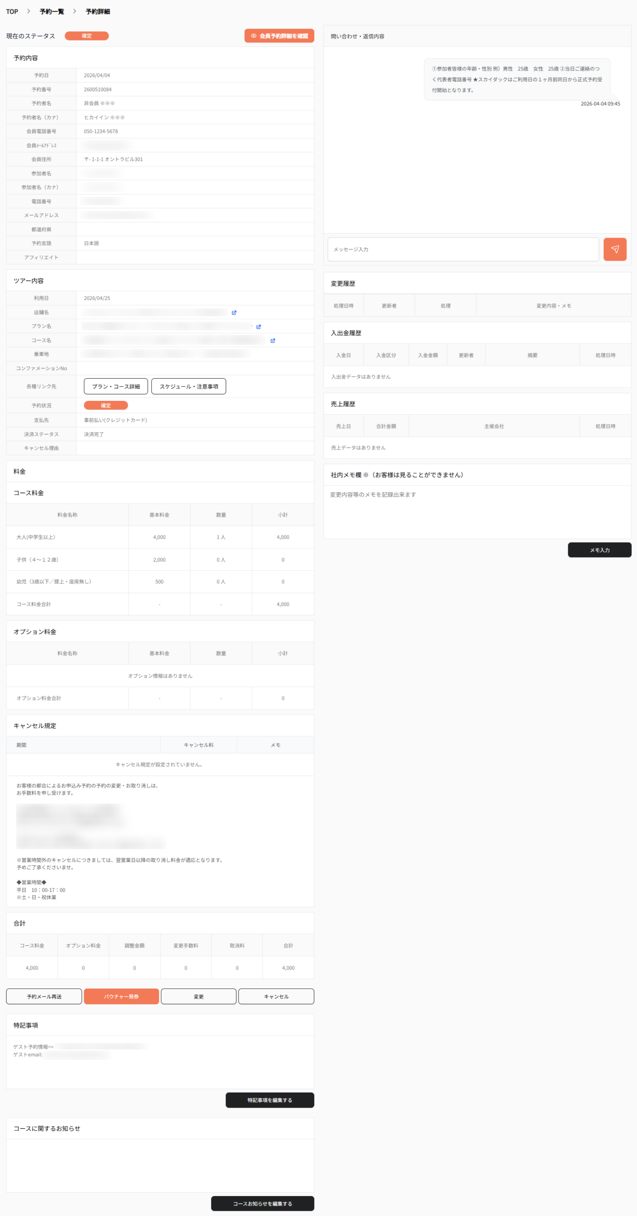Click the キャンセル button
Viewport: 637px width, 1216px height.
coord(276,997)
